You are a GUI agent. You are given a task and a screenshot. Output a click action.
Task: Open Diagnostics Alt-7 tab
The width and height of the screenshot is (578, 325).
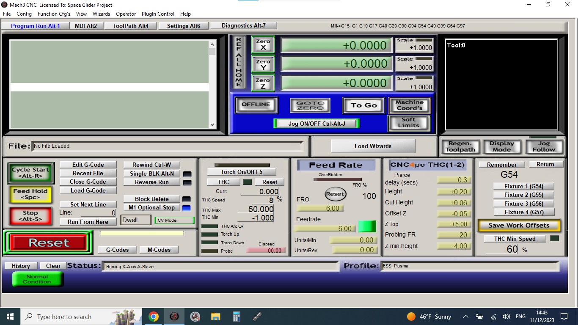(244, 25)
